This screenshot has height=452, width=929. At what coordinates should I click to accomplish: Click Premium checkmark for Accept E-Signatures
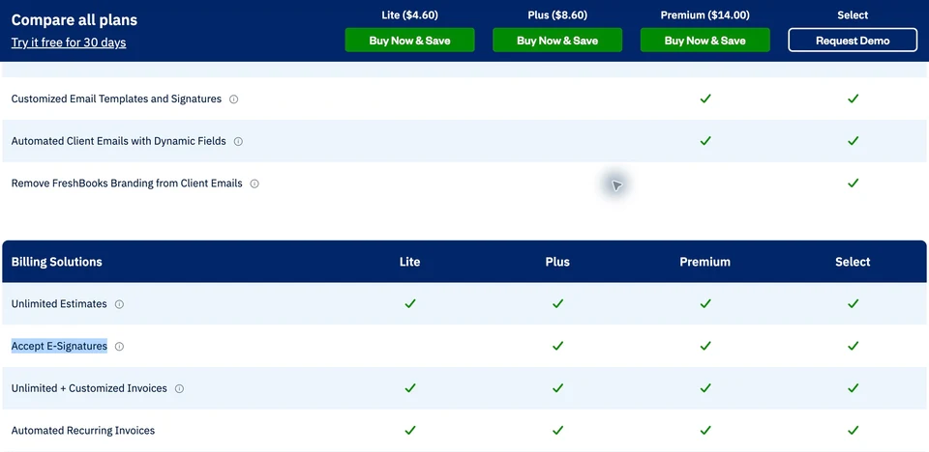click(x=705, y=346)
